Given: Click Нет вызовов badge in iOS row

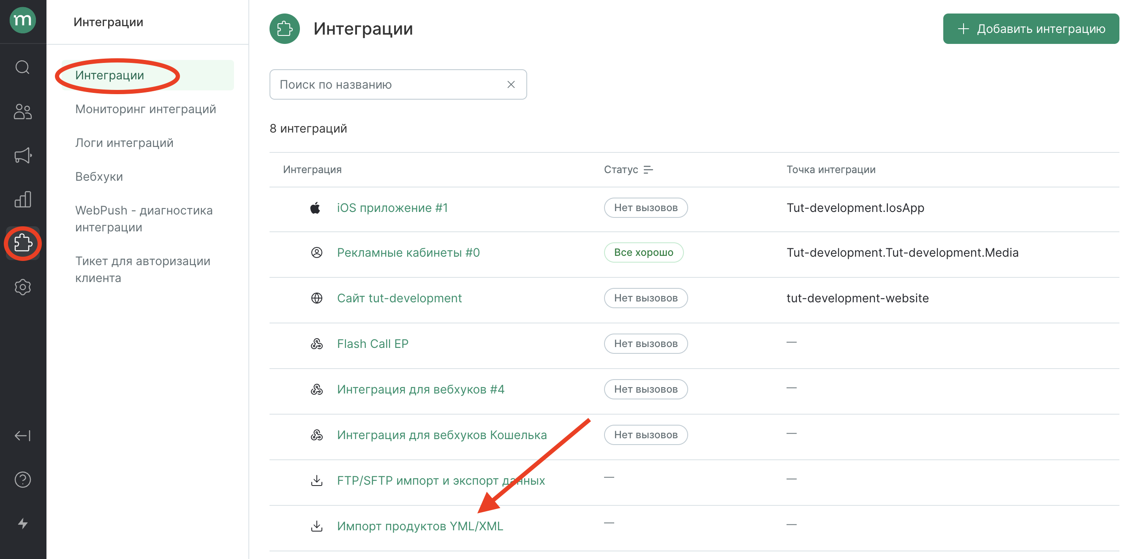Looking at the screenshot, I should point(646,208).
